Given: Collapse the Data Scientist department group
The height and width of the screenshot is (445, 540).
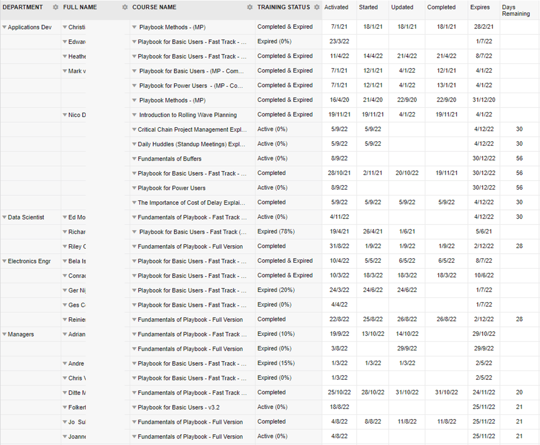Looking at the screenshot, I should tap(4, 217).
